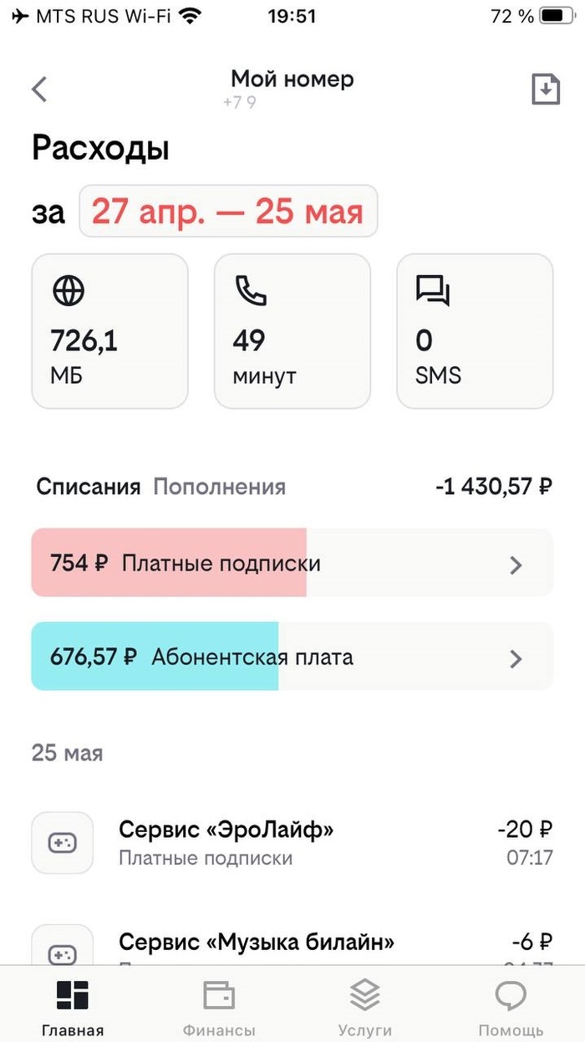Open the date range picker 27 апр. — 25 мая

(x=227, y=212)
